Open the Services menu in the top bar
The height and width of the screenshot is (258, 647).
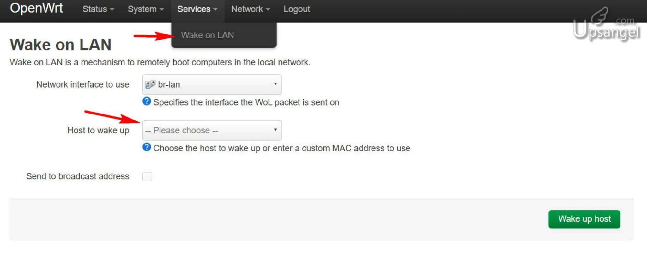[195, 9]
